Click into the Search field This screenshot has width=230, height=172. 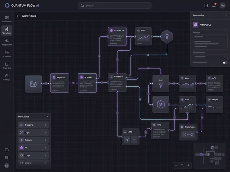115,5
